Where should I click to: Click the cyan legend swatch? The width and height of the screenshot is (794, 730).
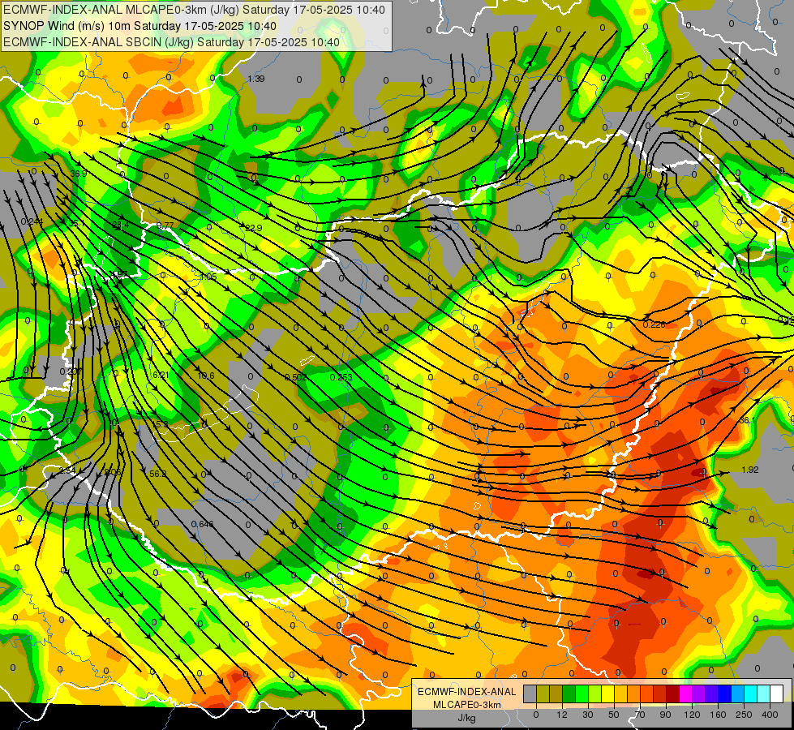(x=751, y=693)
